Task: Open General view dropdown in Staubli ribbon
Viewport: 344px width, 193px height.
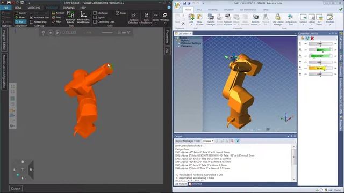Action: coord(303,19)
